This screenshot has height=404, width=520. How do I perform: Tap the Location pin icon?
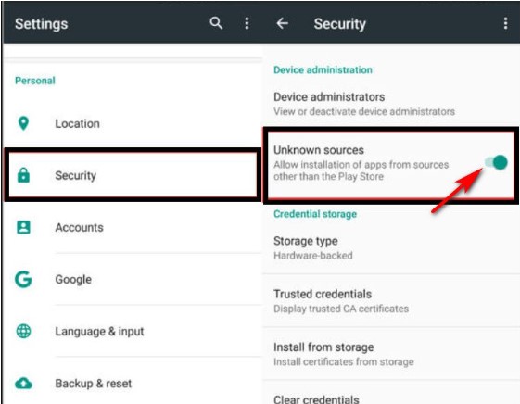point(23,123)
